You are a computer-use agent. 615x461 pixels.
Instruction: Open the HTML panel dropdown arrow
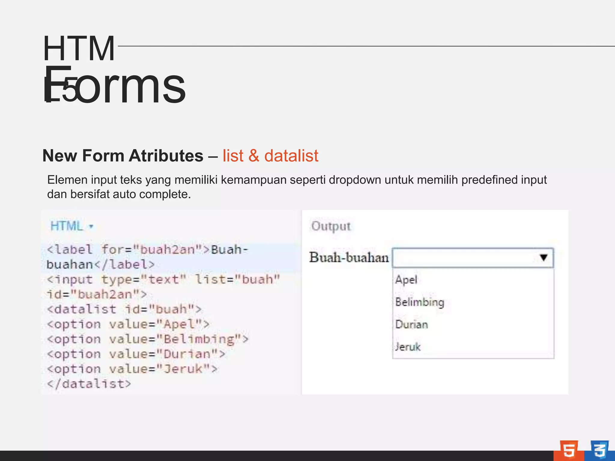pyautogui.click(x=91, y=226)
